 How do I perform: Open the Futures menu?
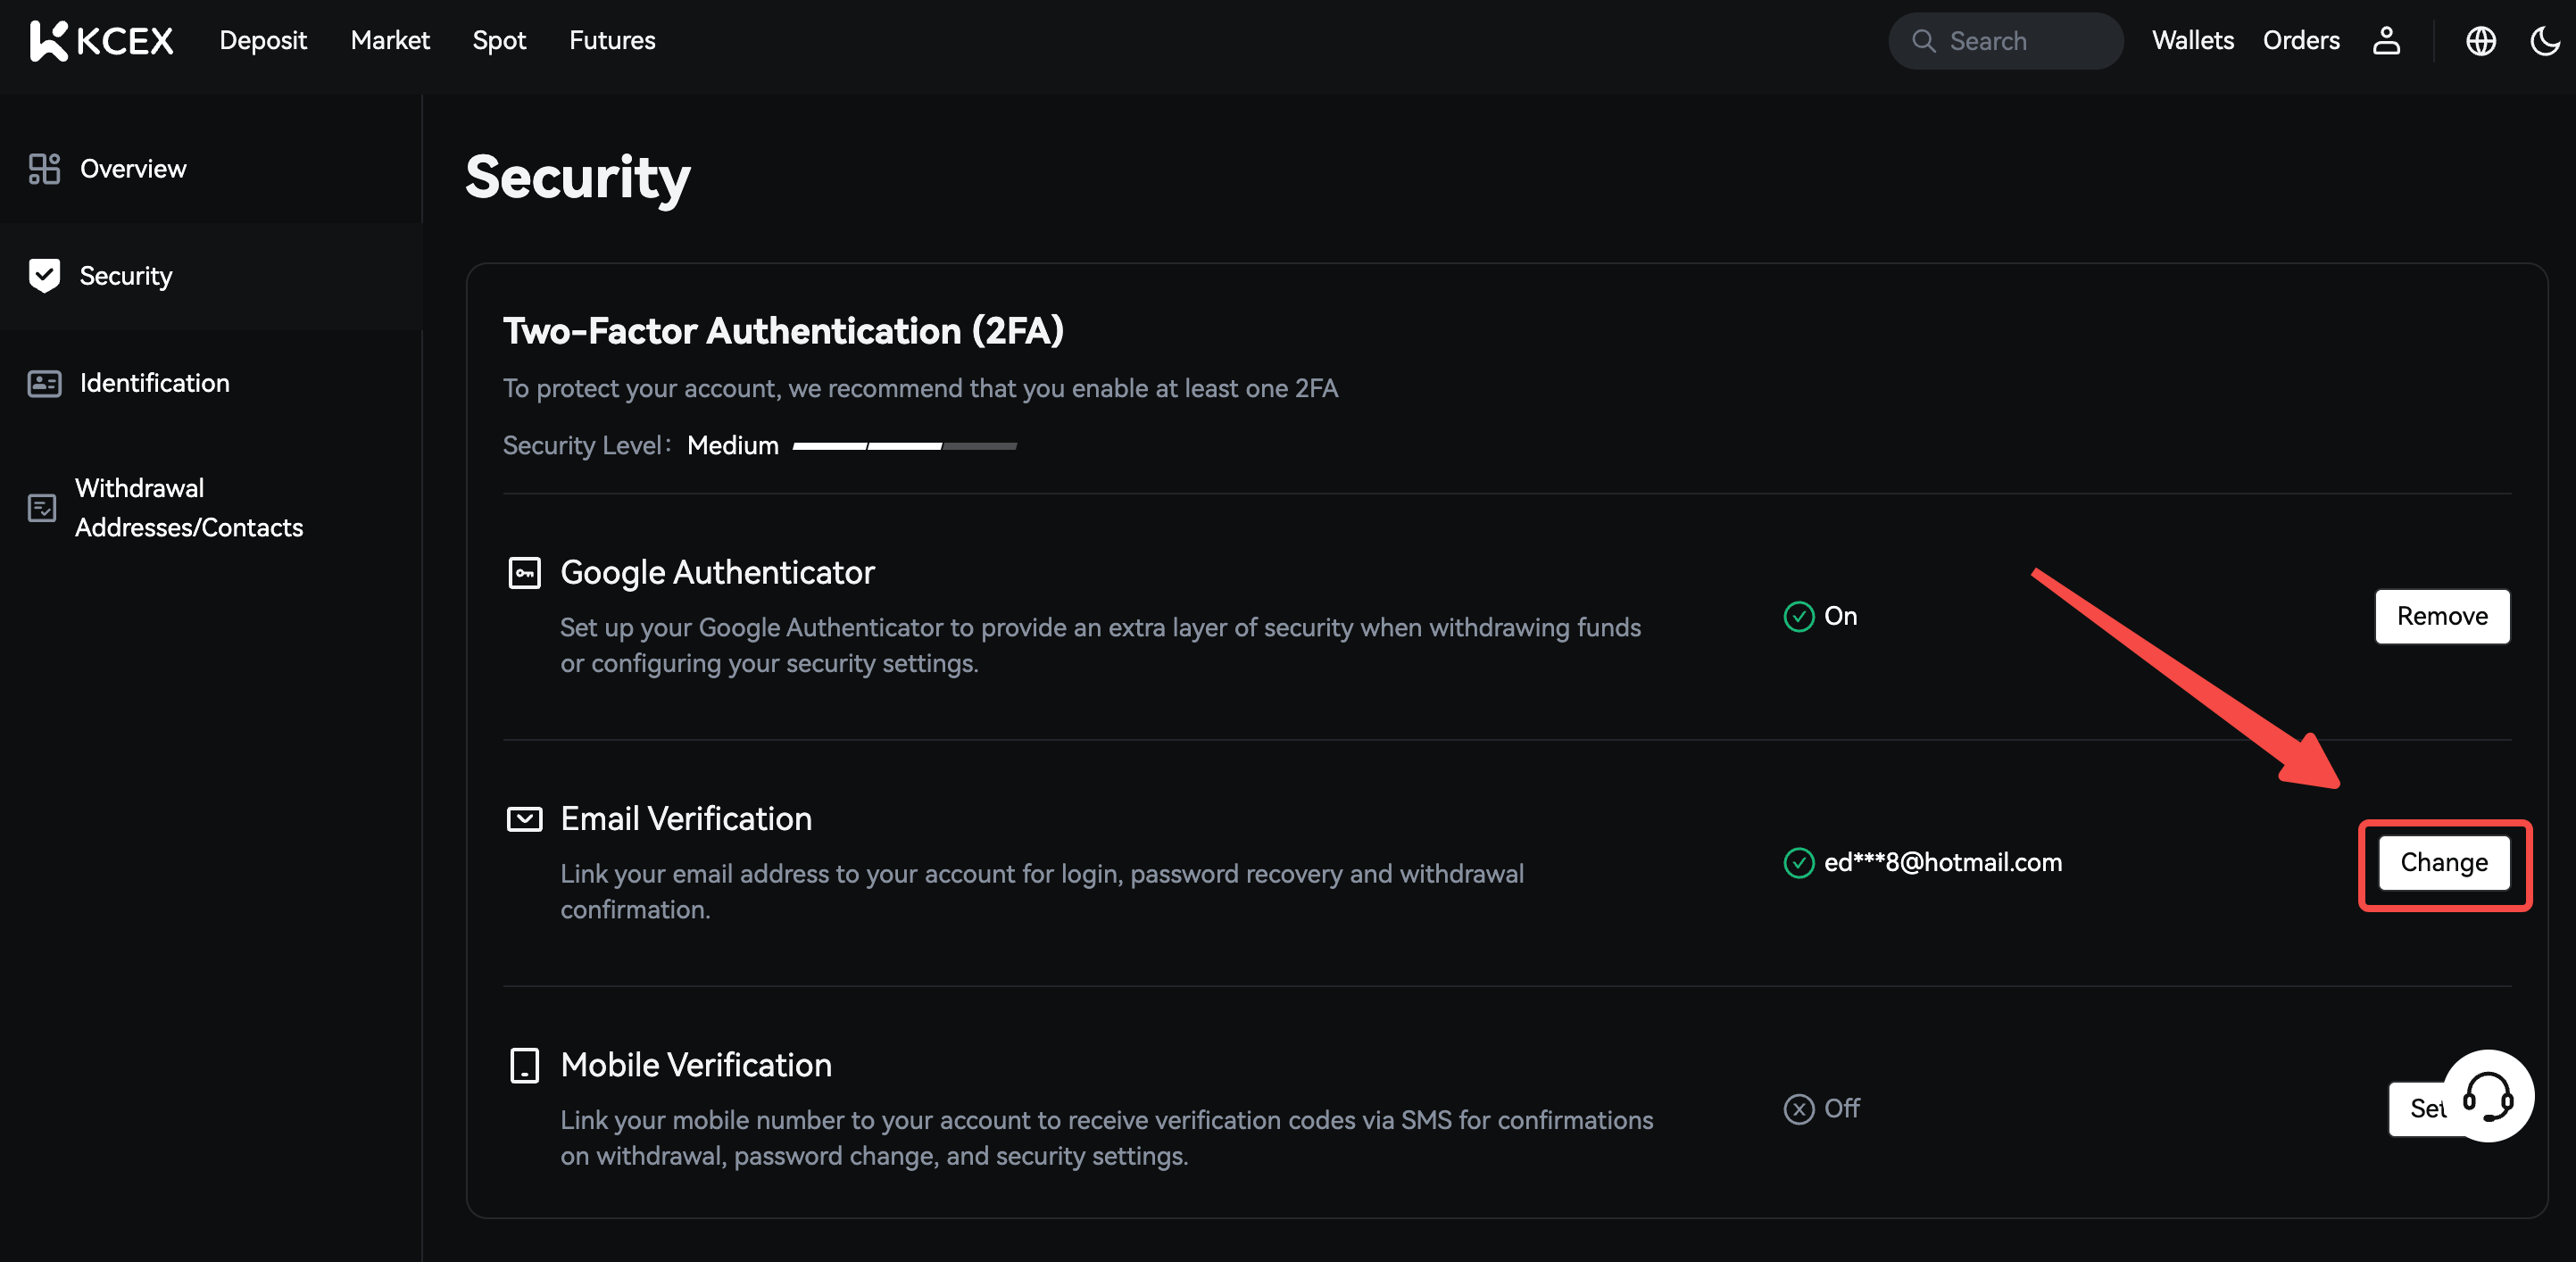[x=612, y=41]
